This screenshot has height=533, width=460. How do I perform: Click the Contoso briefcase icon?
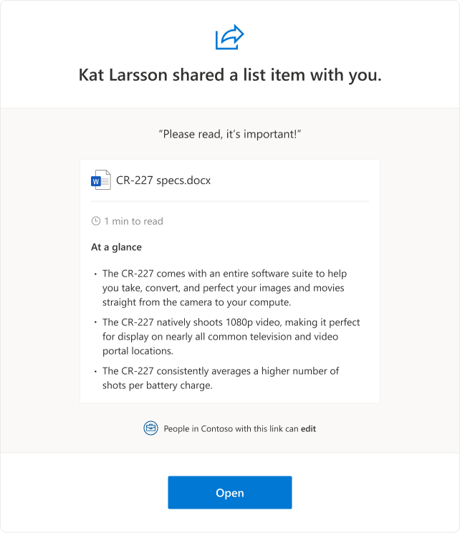coord(150,428)
